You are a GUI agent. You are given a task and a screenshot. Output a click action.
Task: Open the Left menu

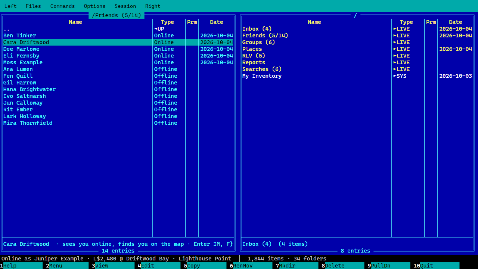(x=10, y=6)
